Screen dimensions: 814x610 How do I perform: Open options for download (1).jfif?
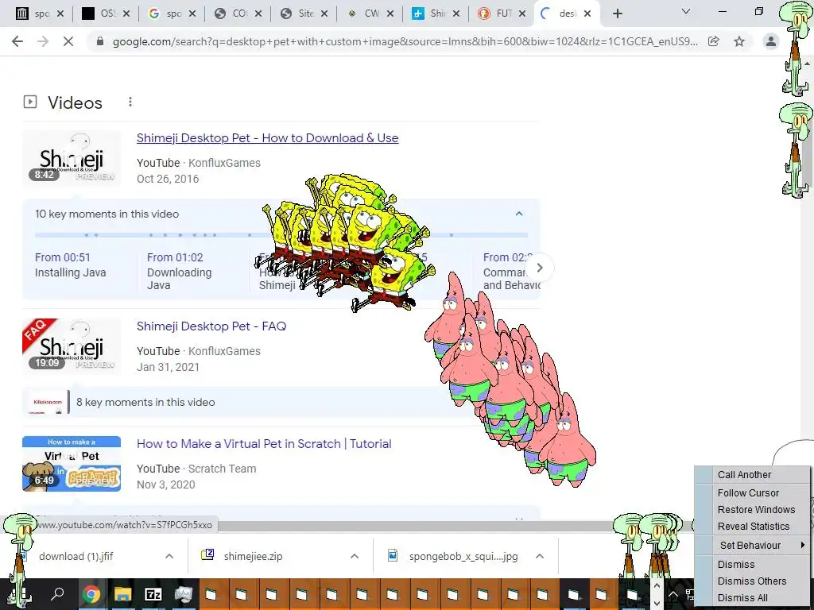(x=169, y=556)
